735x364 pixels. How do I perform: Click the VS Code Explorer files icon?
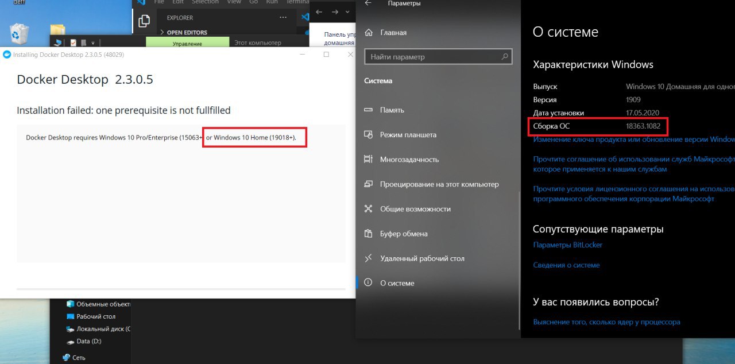coord(144,21)
